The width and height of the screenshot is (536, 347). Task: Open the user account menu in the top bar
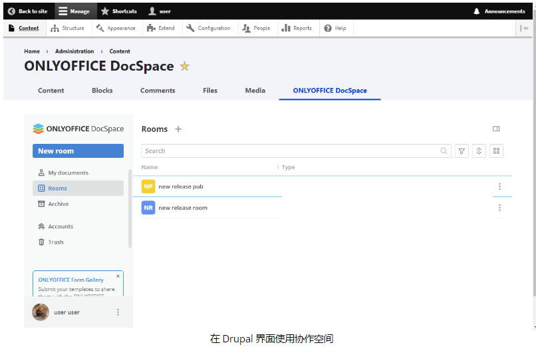[x=160, y=11]
